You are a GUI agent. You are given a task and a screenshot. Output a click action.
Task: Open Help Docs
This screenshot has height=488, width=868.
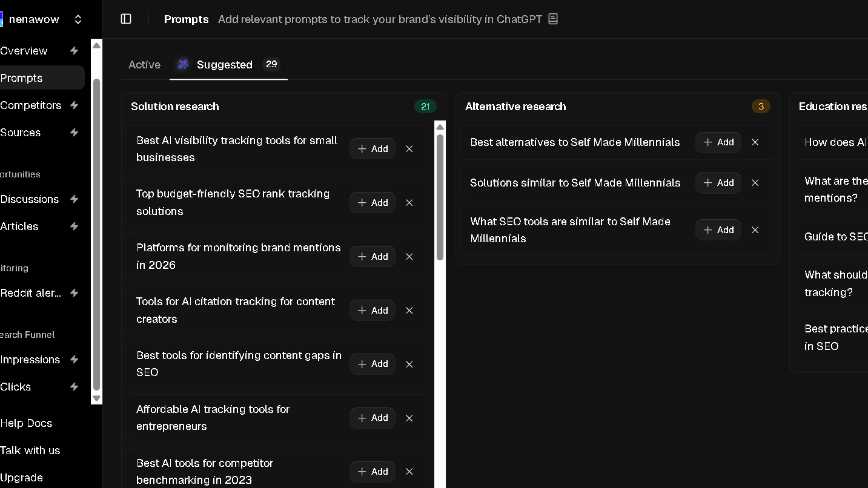tap(27, 423)
